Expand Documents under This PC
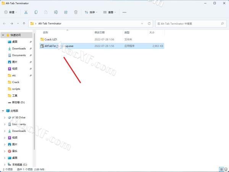229x172 pixels. (x=5, y=124)
